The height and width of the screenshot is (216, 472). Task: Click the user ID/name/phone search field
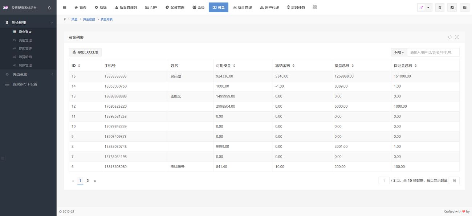coord(433,52)
